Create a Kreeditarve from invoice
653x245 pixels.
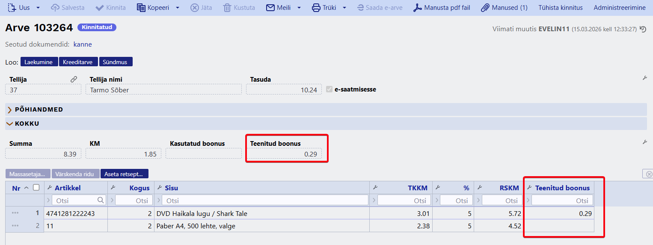(78, 62)
